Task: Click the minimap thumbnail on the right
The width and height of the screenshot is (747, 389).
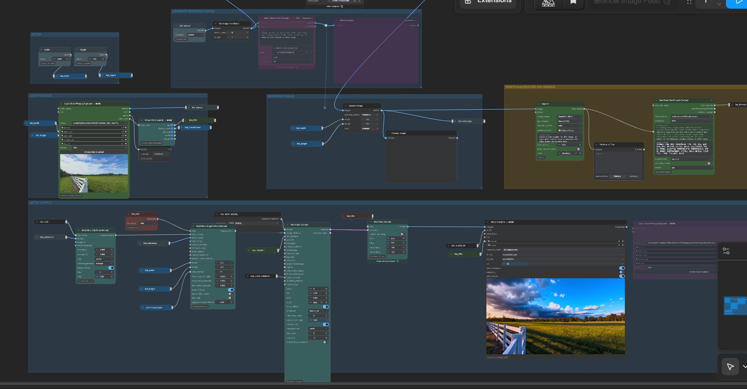Action: point(735,306)
